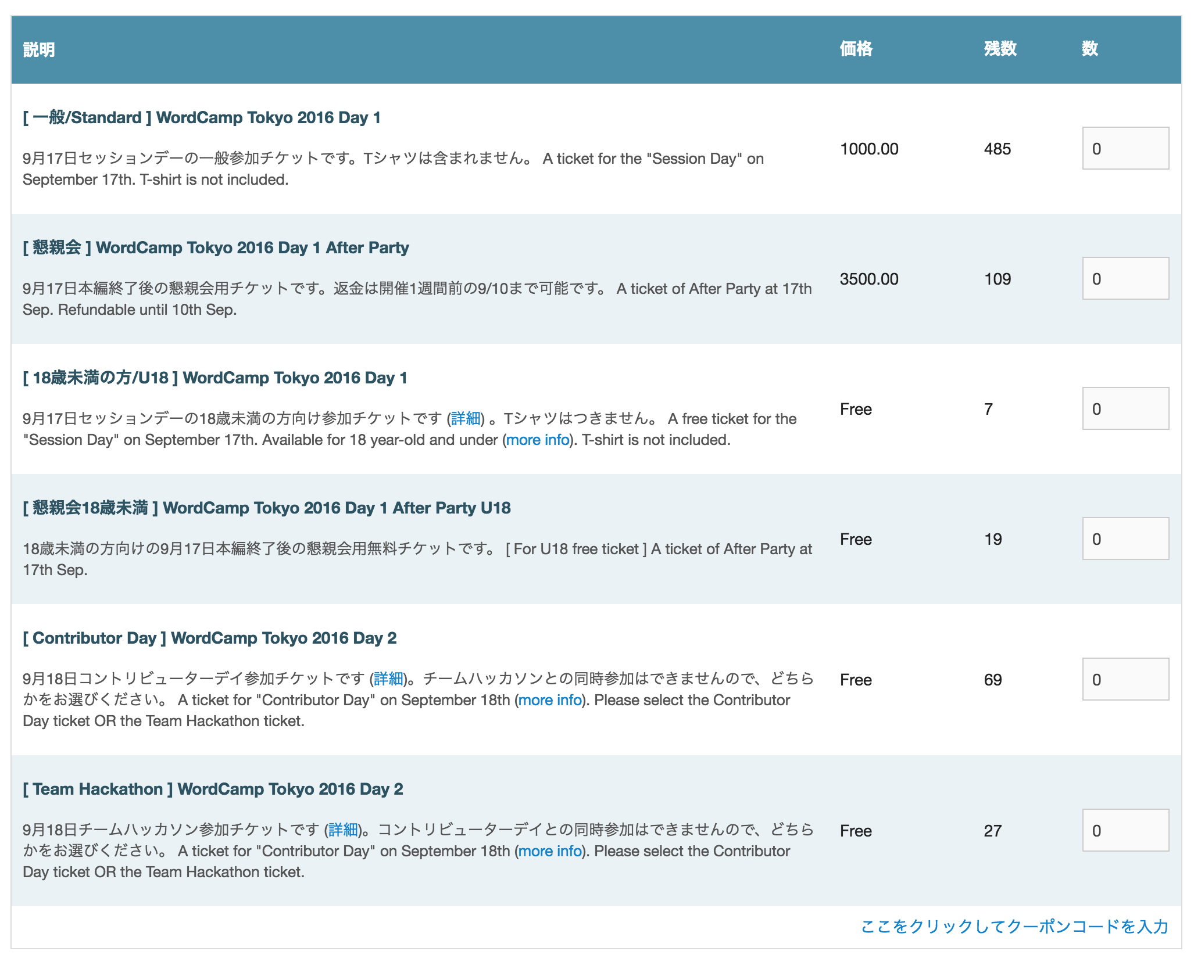Click quantity field for Contributor Day ticket

pos(1125,680)
